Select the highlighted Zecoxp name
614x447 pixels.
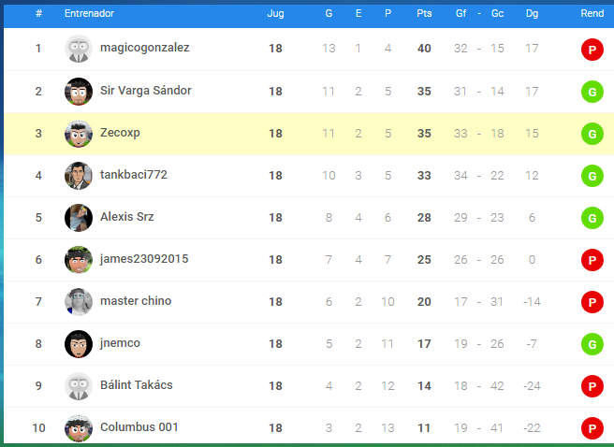(x=120, y=133)
